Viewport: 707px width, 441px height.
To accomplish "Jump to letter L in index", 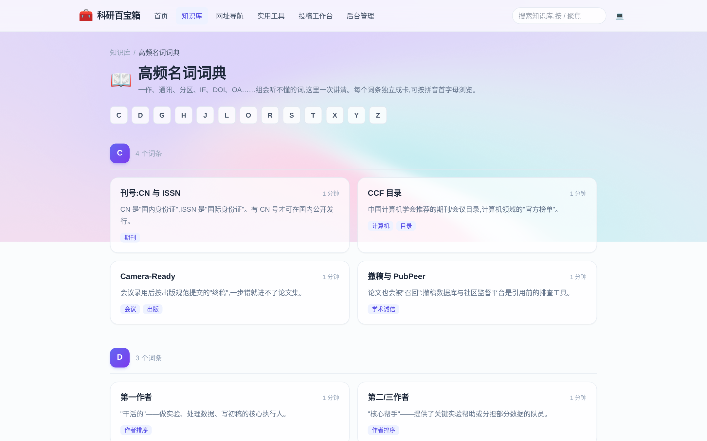I will pos(227,115).
